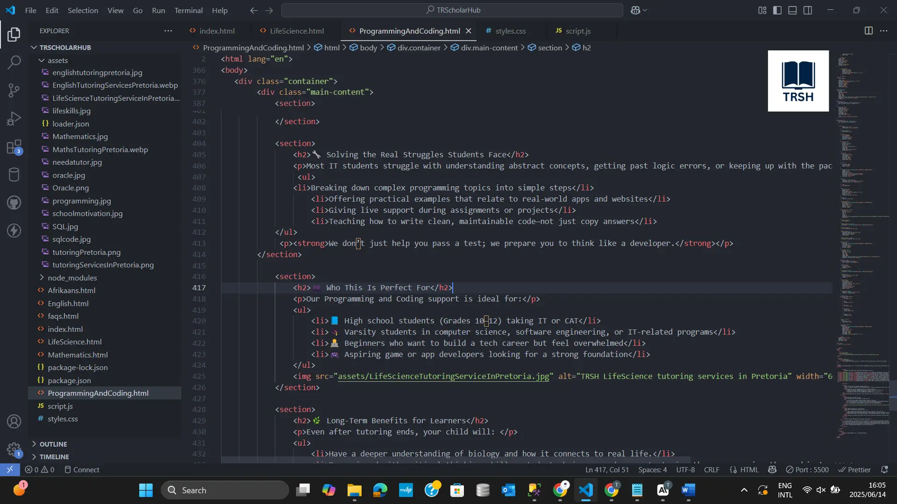The image size is (897, 504).
Task: Switch to the LifeScience.html tab
Action: coord(297,31)
